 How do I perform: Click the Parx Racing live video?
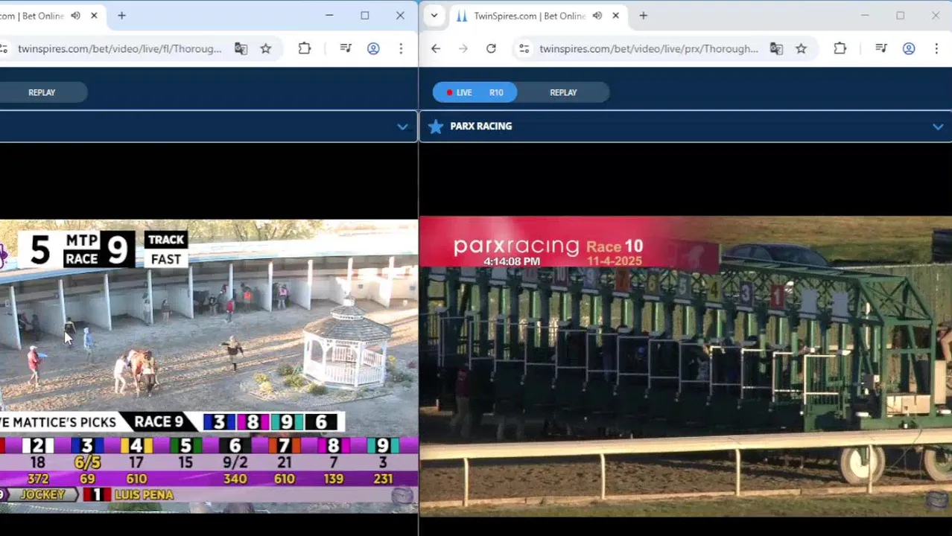coord(685,366)
